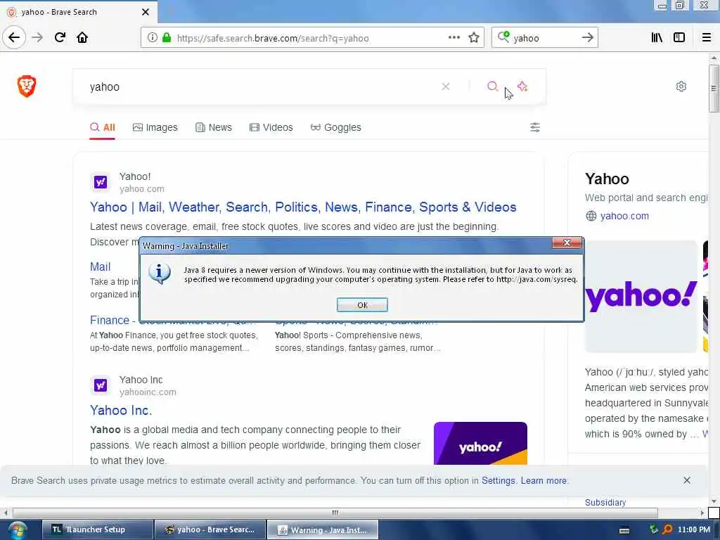This screenshot has height=540, width=720.
Task: Click OK in the Java Installer warning
Action: [x=362, y=305]
